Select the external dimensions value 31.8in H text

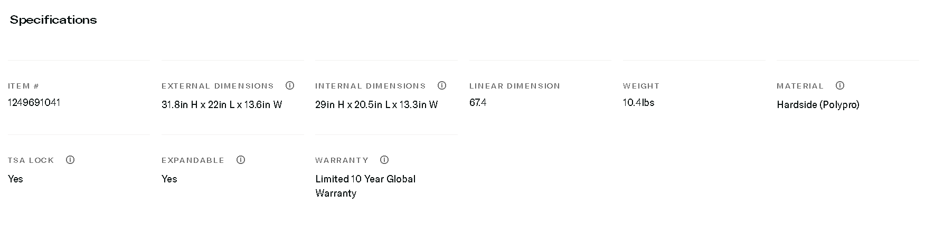click(180, 104)
